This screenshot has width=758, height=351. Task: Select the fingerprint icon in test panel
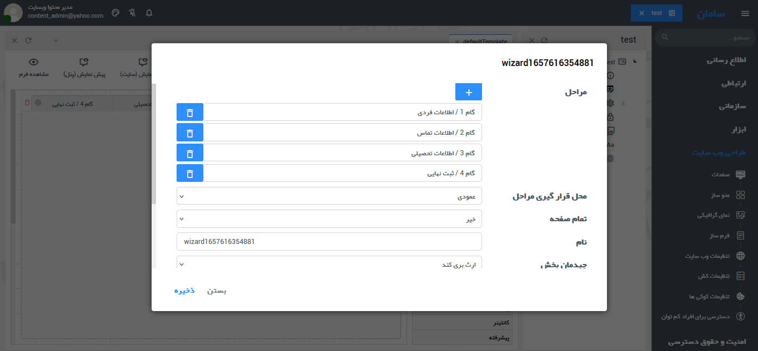pyautogui.click(x=610, y=159)
